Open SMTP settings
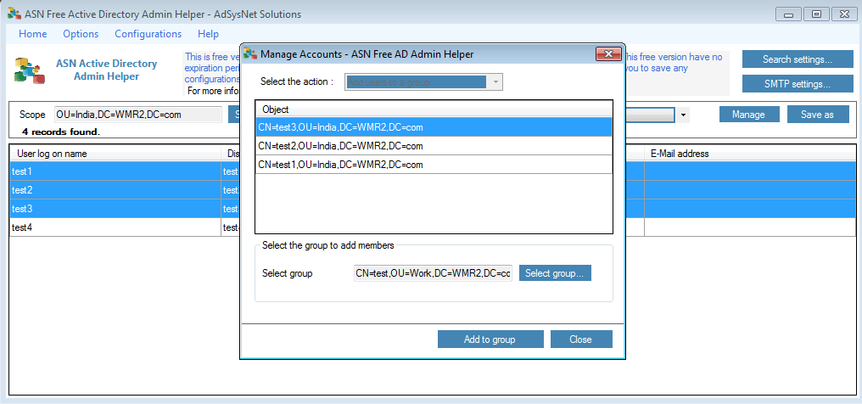 [797, 84]
